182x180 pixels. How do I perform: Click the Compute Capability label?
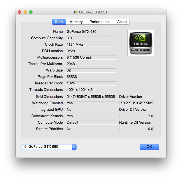[x=47, y=38]
